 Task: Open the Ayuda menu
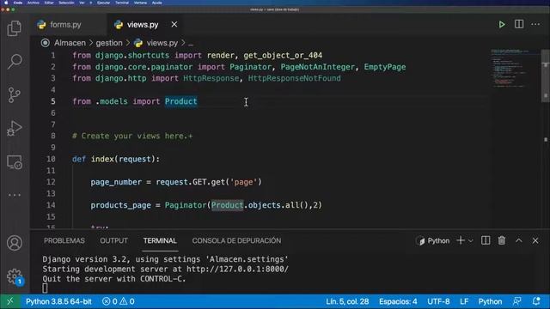tap(156, 3)
